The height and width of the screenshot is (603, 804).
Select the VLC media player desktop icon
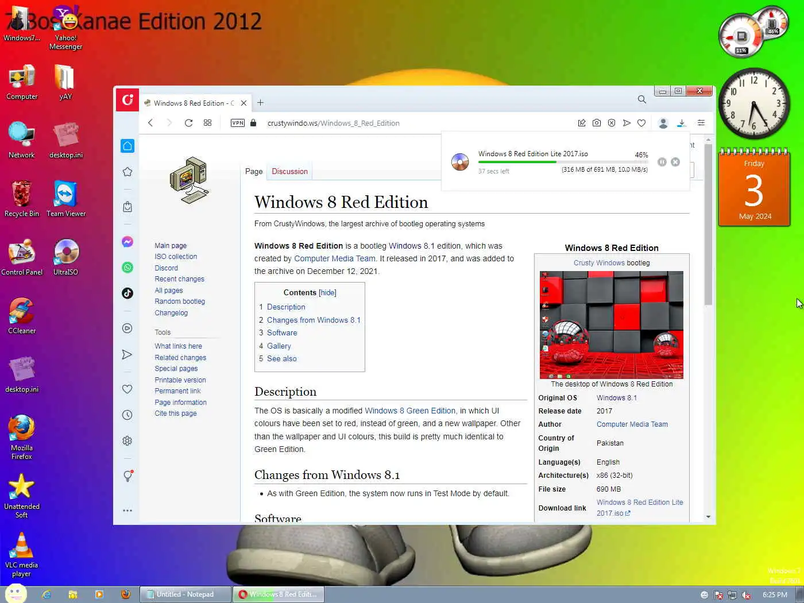coord(21,555)
